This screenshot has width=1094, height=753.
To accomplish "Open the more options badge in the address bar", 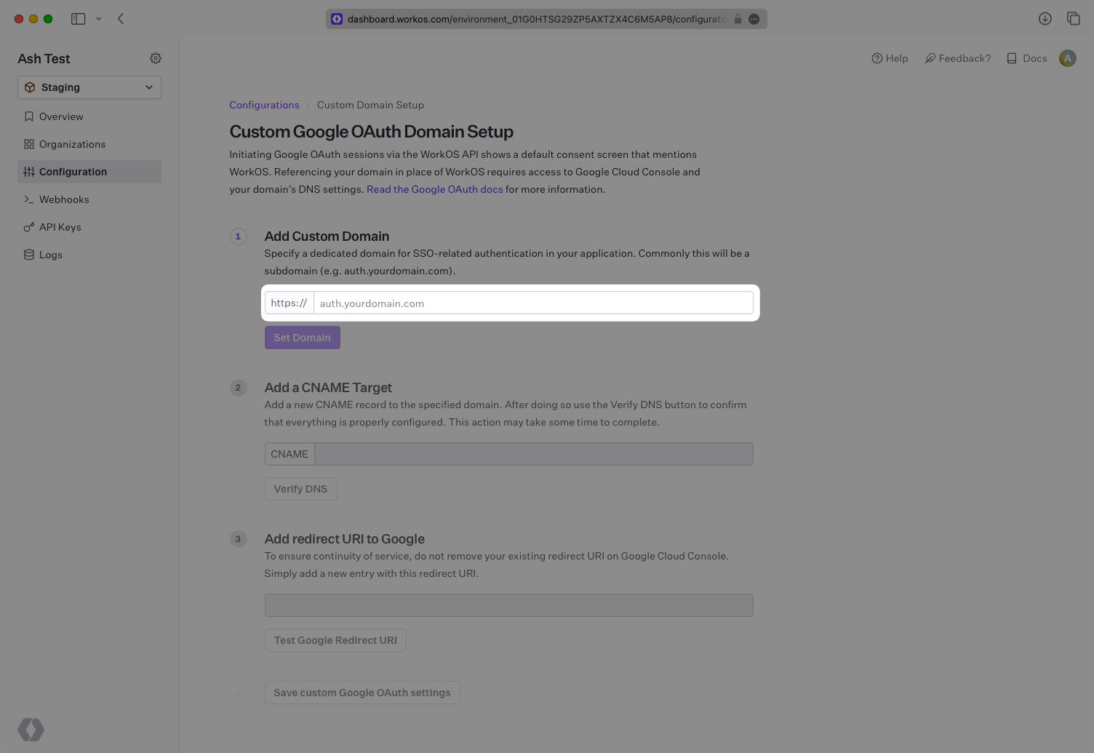I will [x=754, y=19].
